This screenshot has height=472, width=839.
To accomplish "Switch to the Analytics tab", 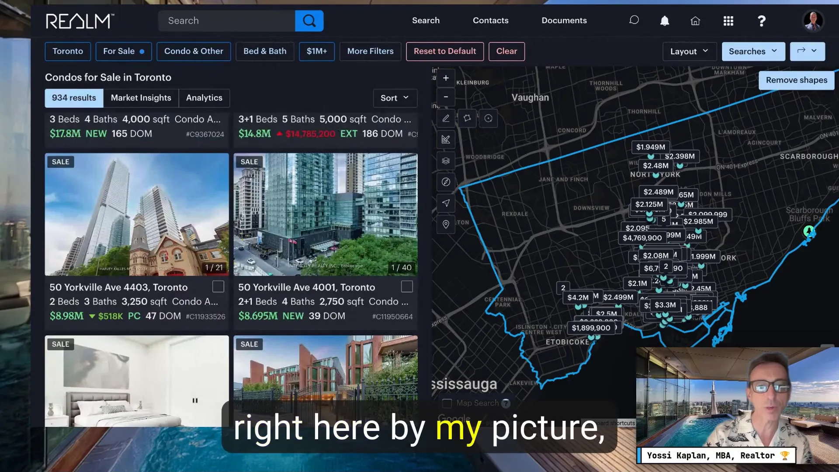I will coord(204,98).
